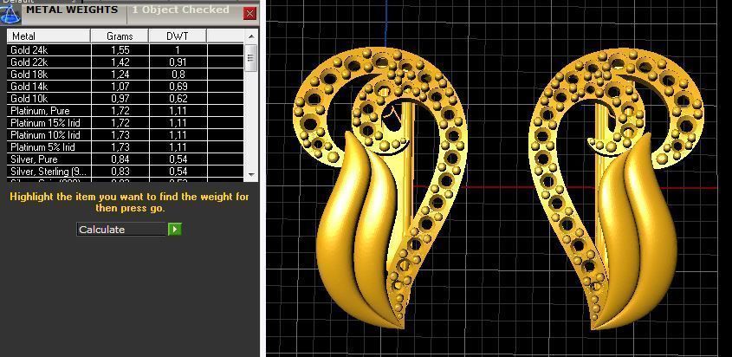This screenshot has width=732, height=357.
Task: Click the metal list scrollbar thumb
Action: click(251, 58)
